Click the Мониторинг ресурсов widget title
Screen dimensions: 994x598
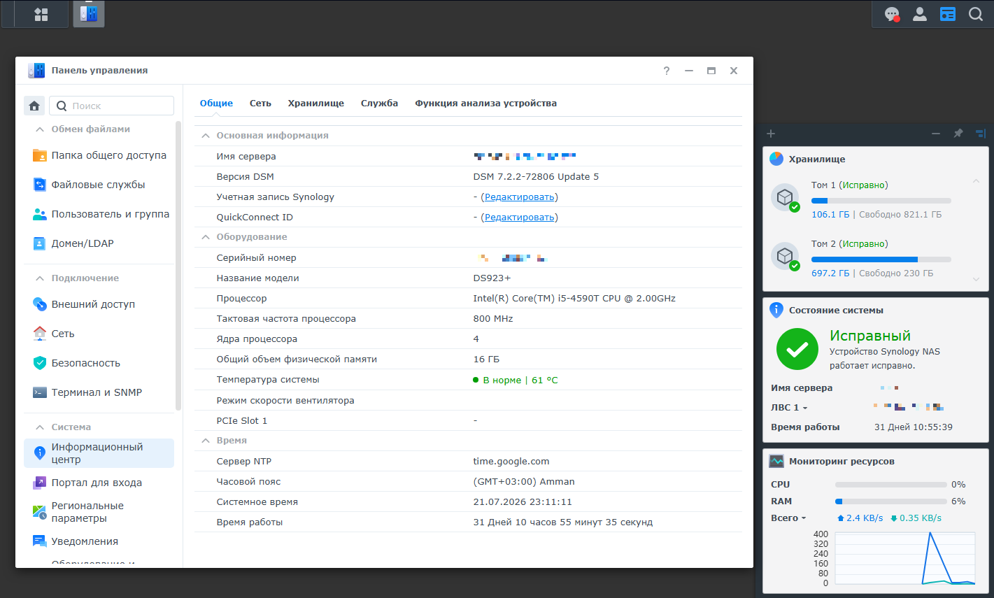tap(842, 462)
